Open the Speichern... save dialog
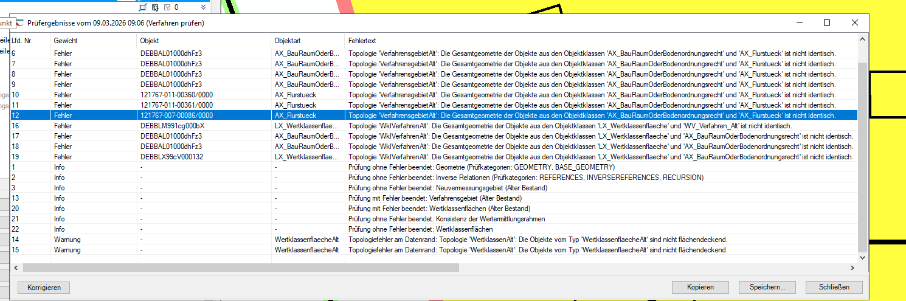Viewport: 906px width, 301px height. pyautogui.click(x=767, y=287)
